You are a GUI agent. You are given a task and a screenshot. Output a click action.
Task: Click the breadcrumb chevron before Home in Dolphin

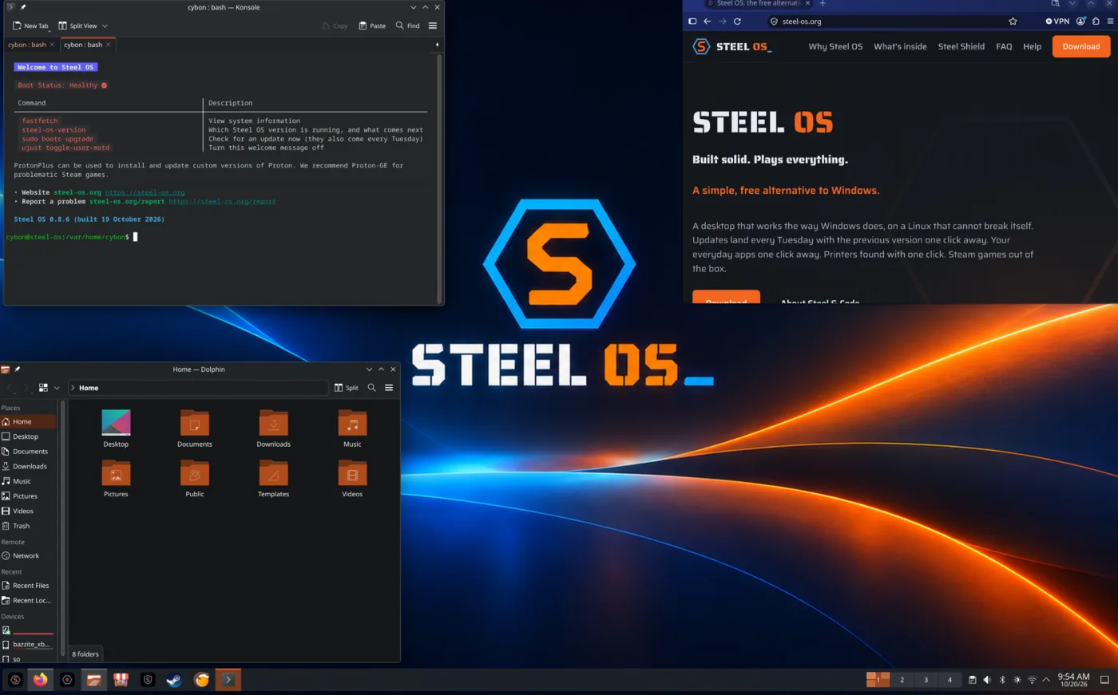coord(73,388)
